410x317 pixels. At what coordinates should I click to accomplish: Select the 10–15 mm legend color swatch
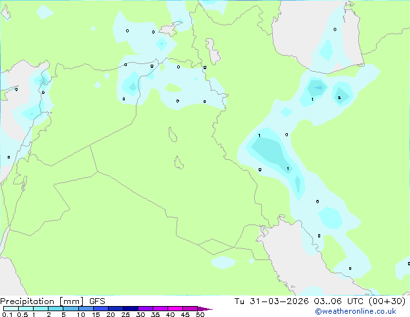click(x=85, y=309)
